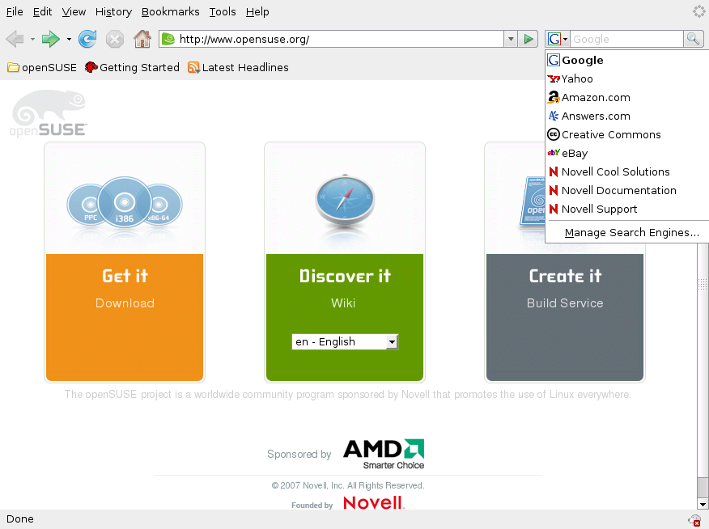Image resolution: width=709 pixels, height=529 pixels.
Task: Select Creative Commons search engine
Action: (x=627, y=134)
